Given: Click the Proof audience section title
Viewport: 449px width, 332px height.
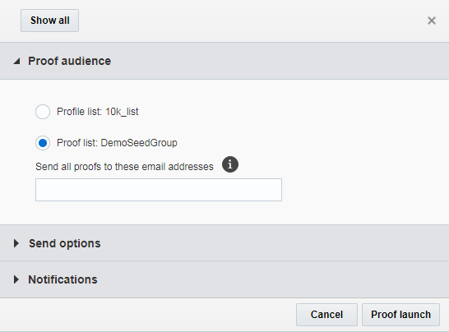Looking at the screenshot, I should pos(69,61).
